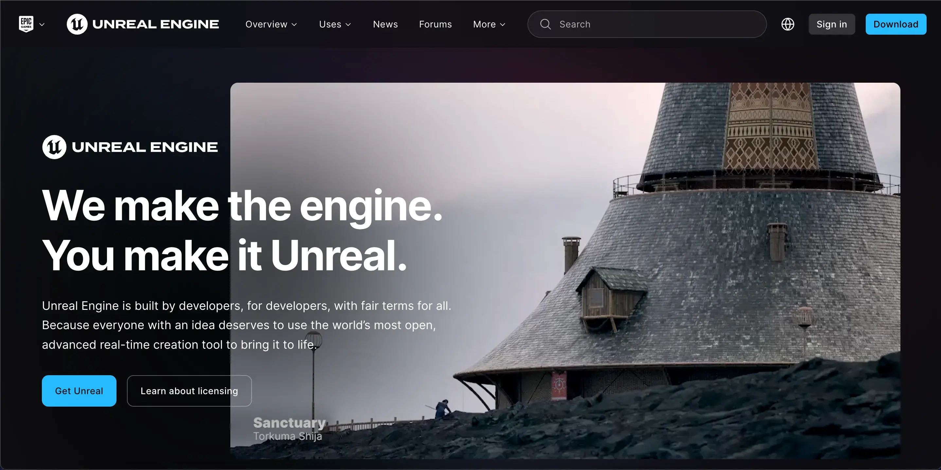Screen dimensions: 941x470
Task: Click the search magnifier icon
Action: click(x=545, y=24)
